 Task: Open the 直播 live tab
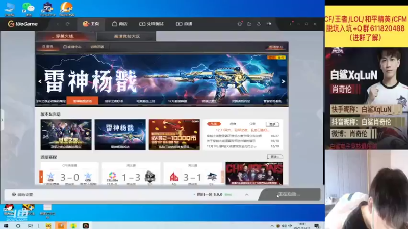[184, 24]
